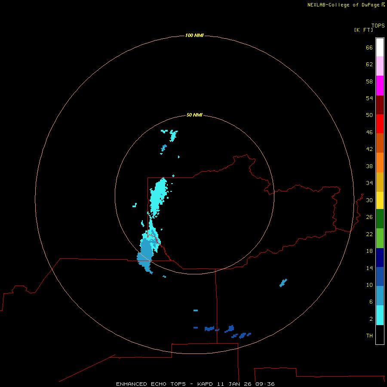387x387 pixels.
Task: Click the legend value 42
Action: [369, 149]
